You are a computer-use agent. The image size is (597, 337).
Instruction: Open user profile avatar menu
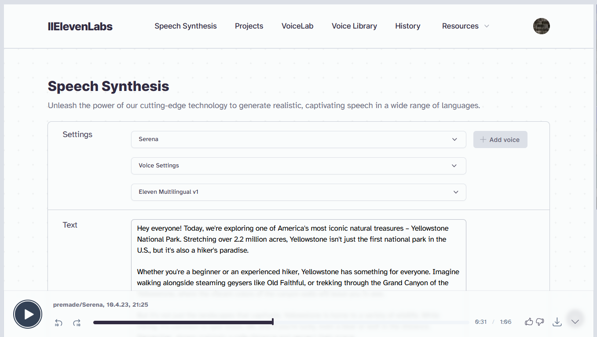[542, 26]
